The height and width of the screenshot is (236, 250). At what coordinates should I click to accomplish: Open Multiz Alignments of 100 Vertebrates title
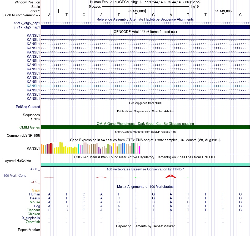point(145,187)
